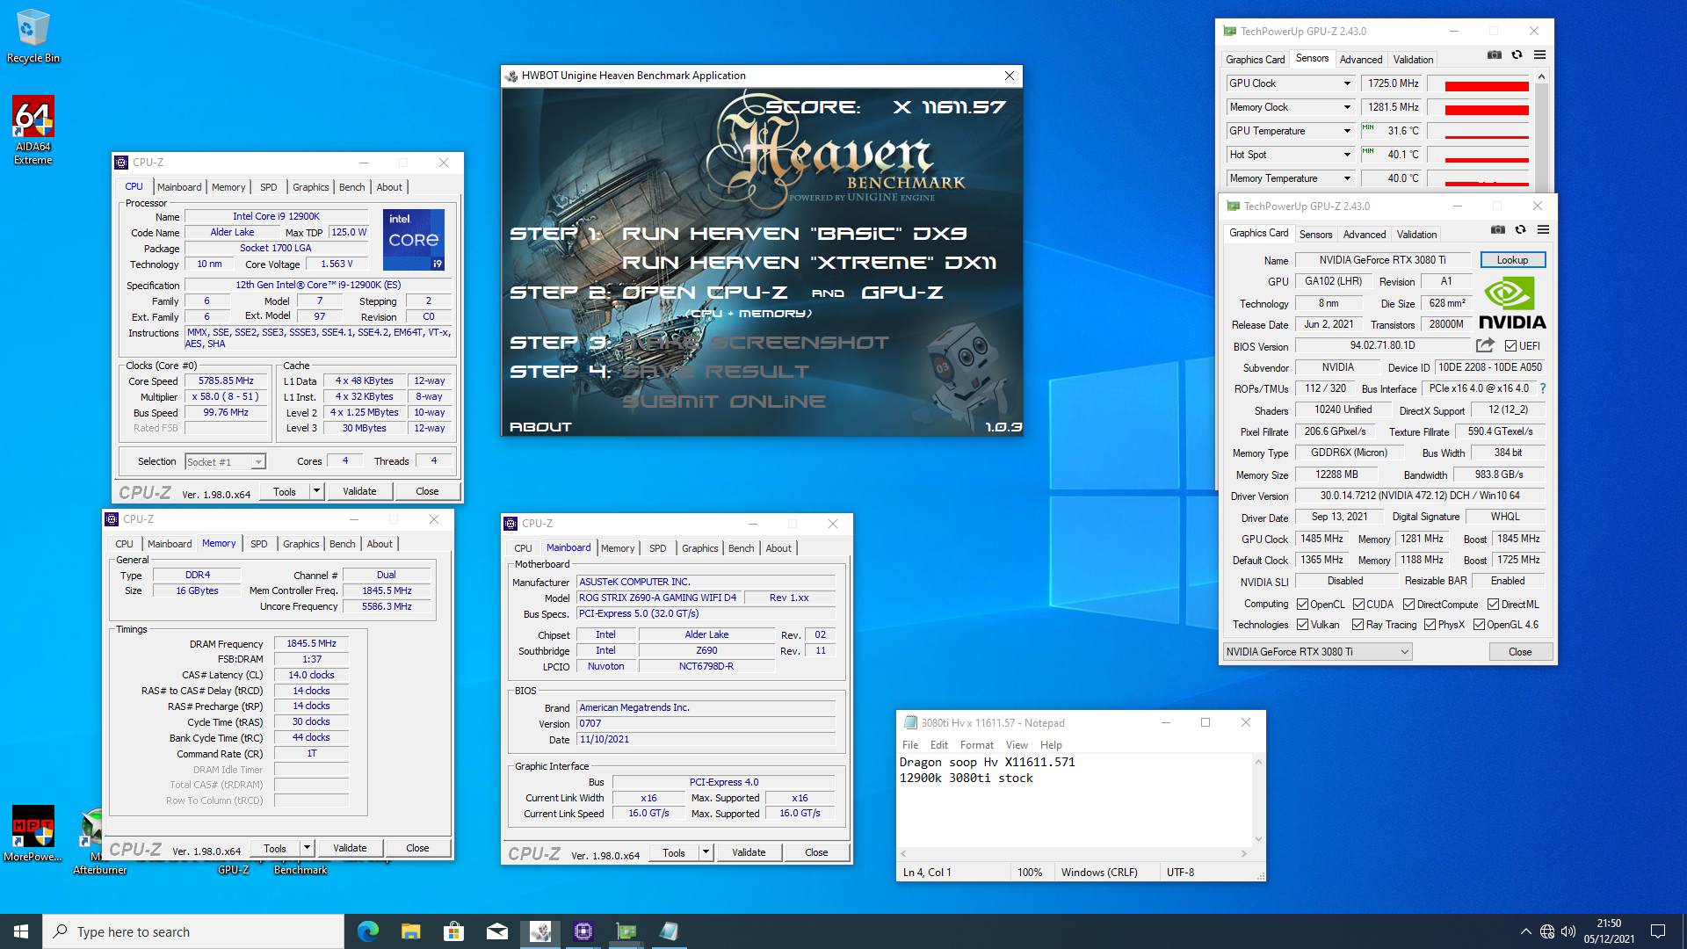Toggle the Vulkan checkbox
The image size is (1687, 949).
coord(1302,624)
